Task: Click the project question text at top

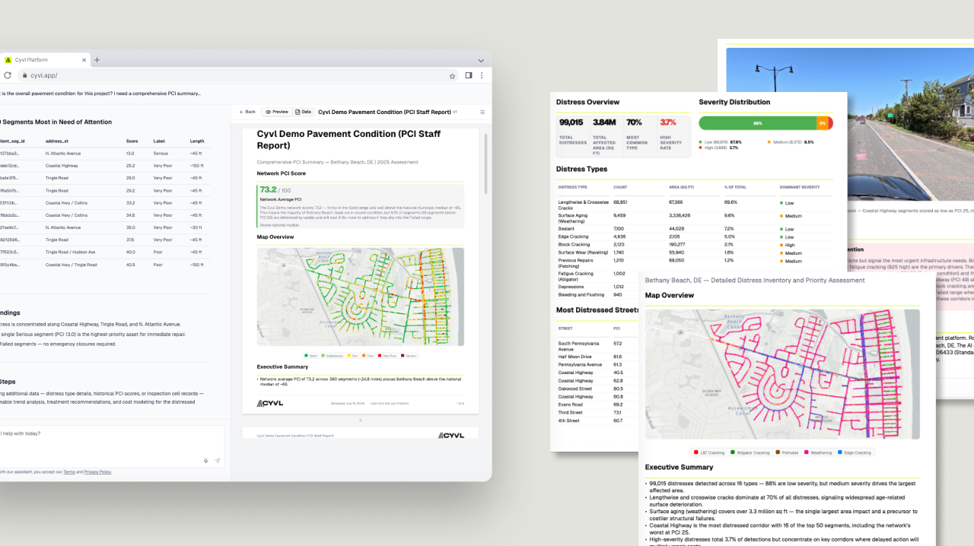Action: click(x=100, y=93)
